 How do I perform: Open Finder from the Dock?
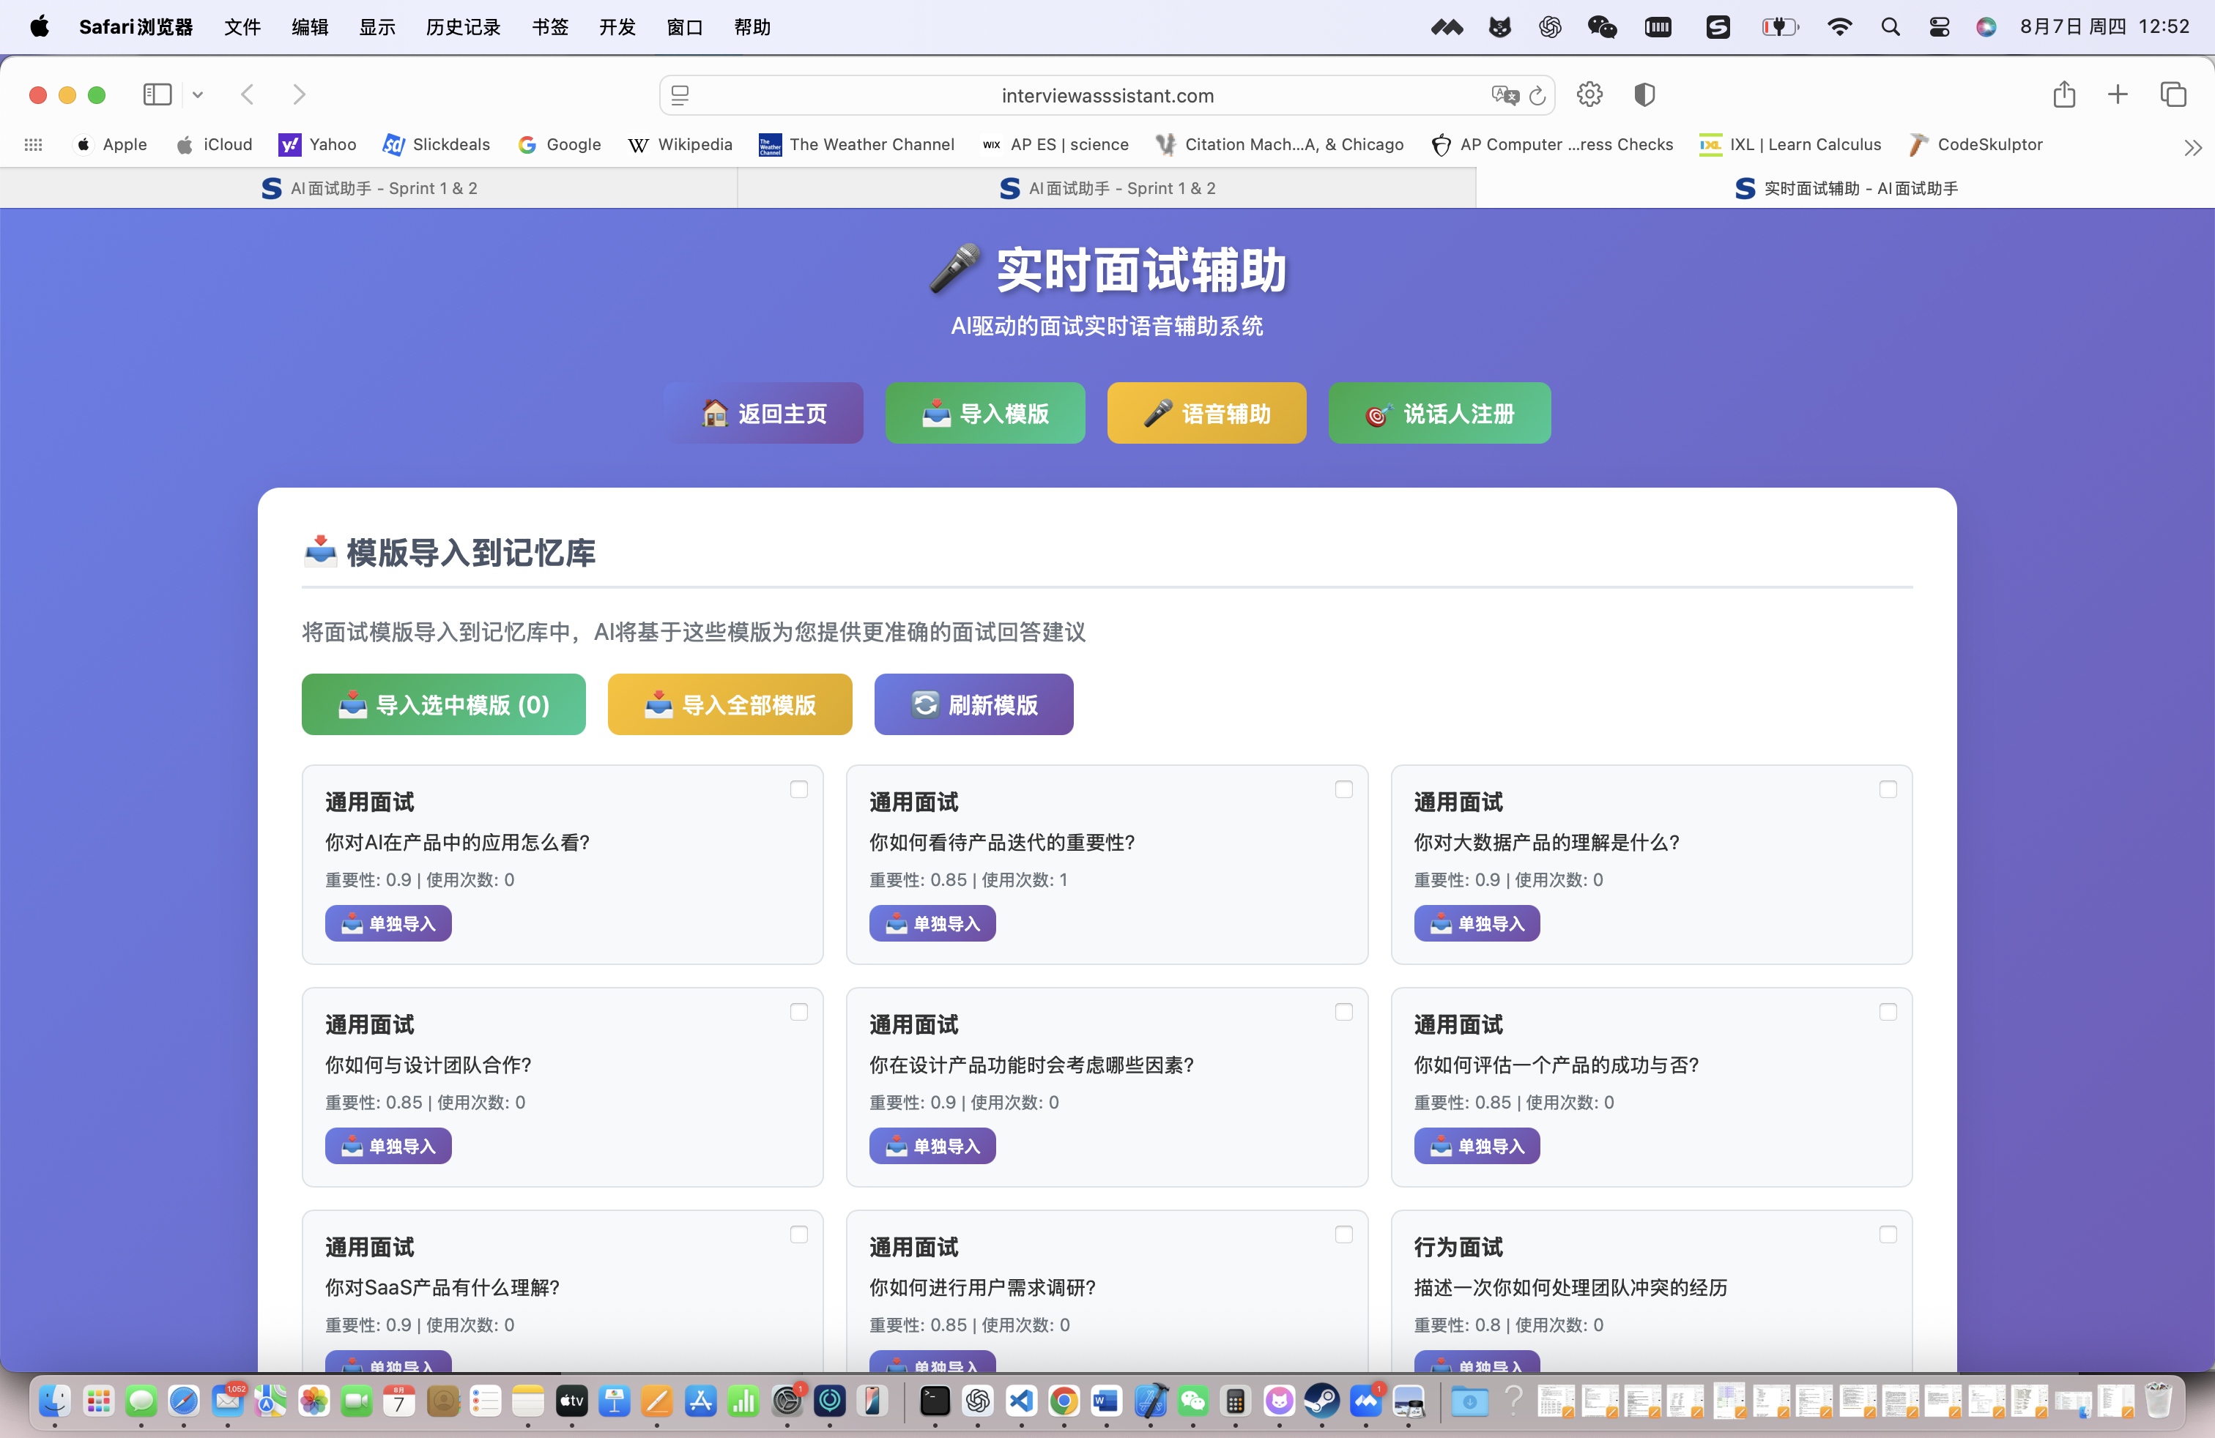pyautogui.click(x=55, y=1401)
